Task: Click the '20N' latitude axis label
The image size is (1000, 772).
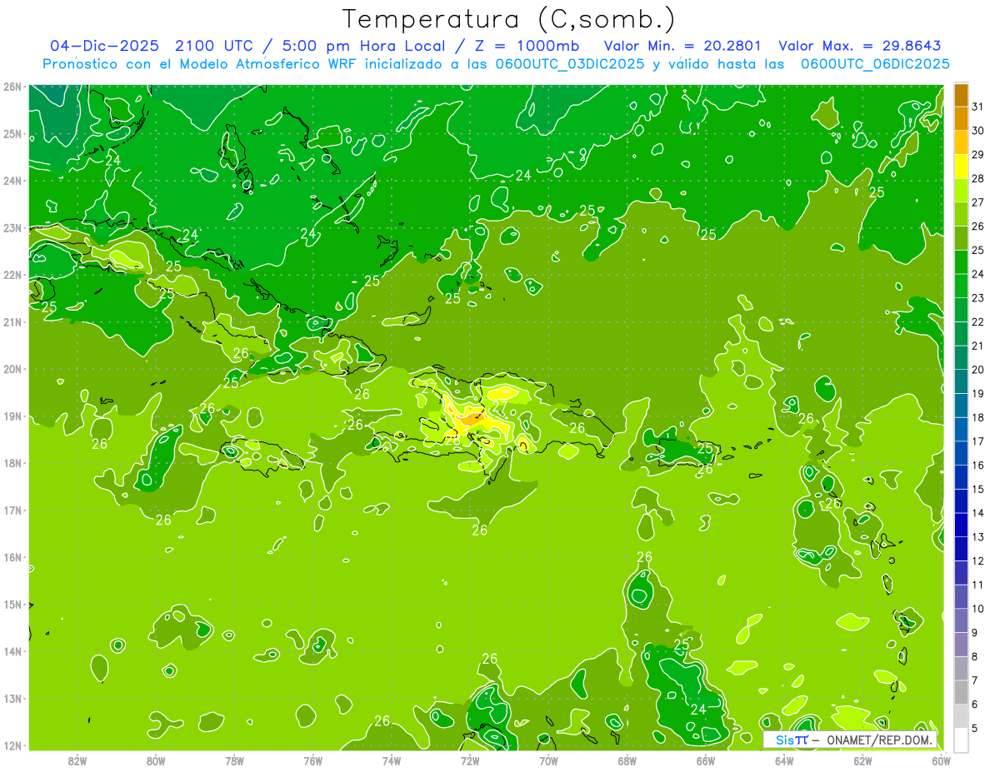Action: click(x=12, y=369)
